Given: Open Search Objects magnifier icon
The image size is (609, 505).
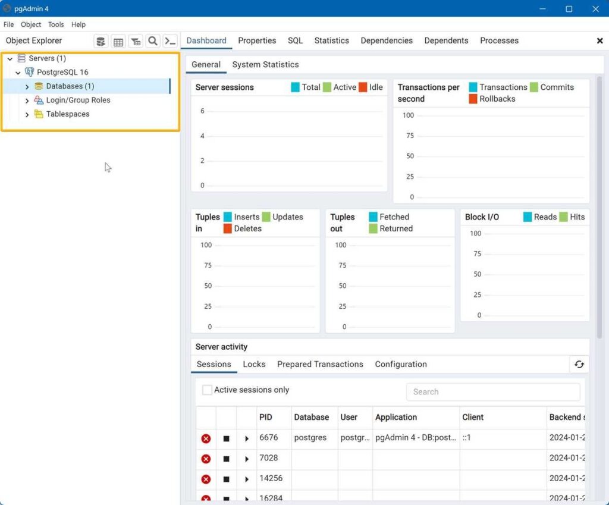Looking at the screenshot, I should pyautogui.click(x=153, y=41).
